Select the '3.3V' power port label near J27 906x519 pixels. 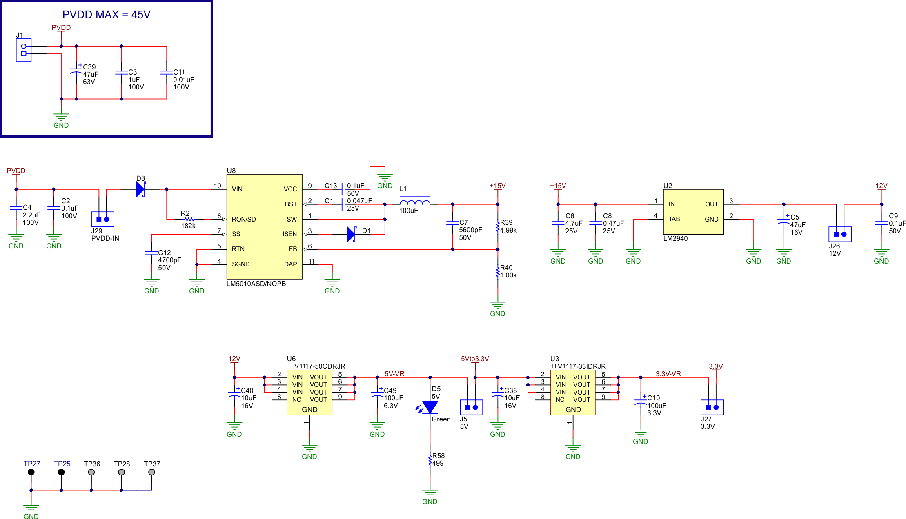[716, 366]
